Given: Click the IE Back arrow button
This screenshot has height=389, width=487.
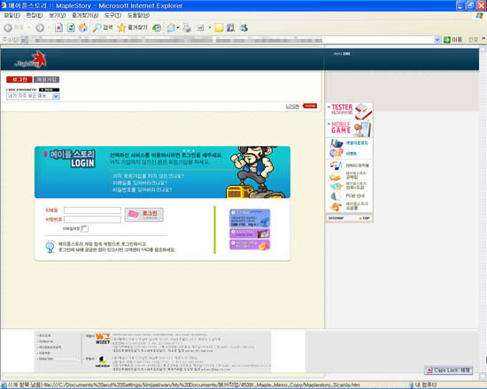Looking at the screenshot, I should (x=8, y=28).
